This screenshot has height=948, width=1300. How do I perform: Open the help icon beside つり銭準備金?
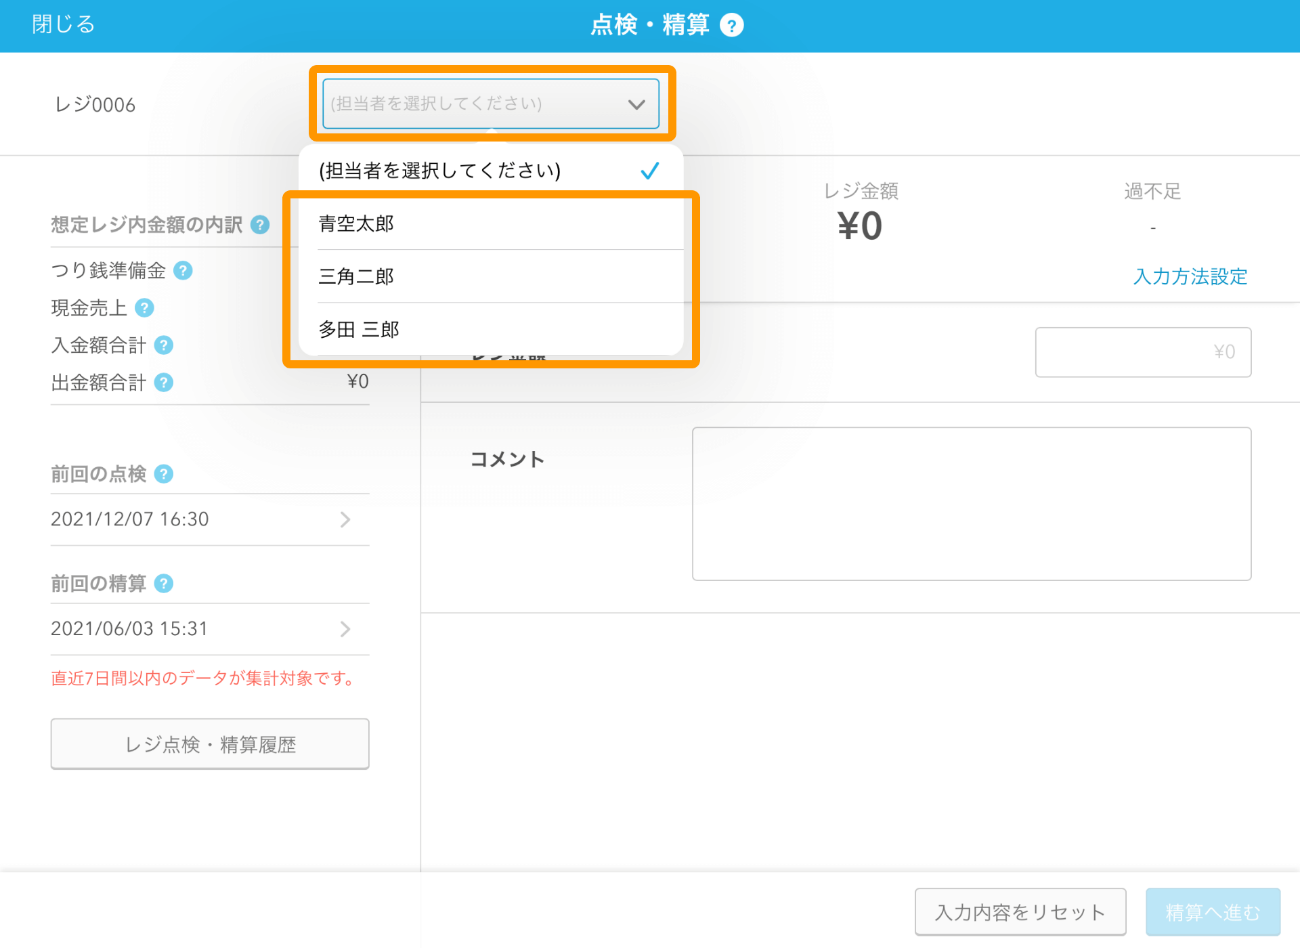183,271
